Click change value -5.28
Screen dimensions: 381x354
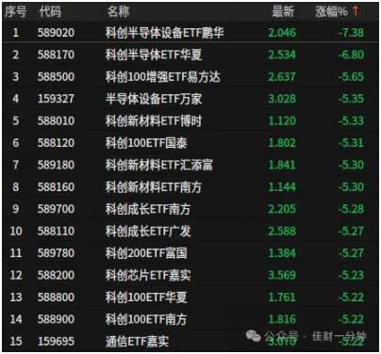[x=351, y=209]
